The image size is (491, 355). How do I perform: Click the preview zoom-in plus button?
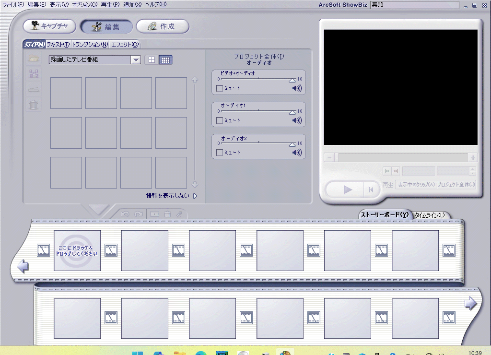point(473,158)
